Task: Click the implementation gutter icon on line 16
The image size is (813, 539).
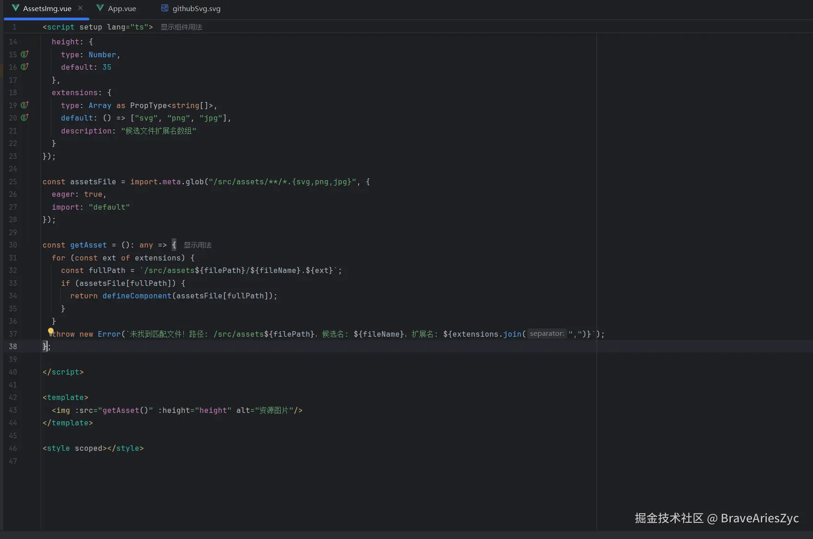Action: click(x=25, y=67)
